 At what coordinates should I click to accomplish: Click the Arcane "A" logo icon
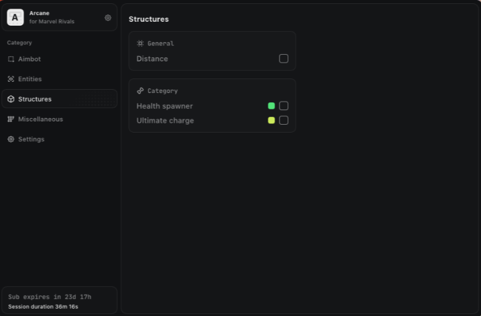[x=15, y=18]
